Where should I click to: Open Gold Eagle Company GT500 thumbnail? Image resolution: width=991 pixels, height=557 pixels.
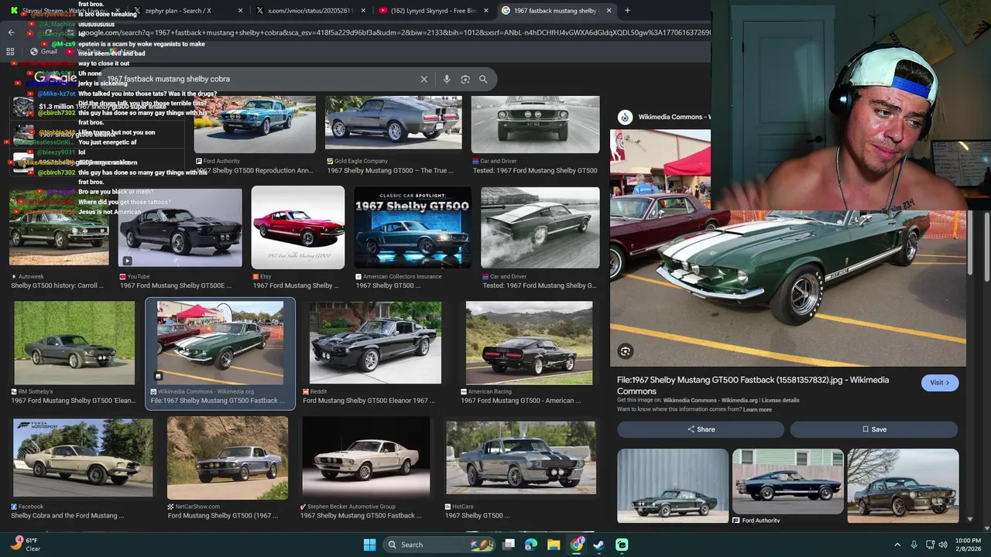click(393, 124)
